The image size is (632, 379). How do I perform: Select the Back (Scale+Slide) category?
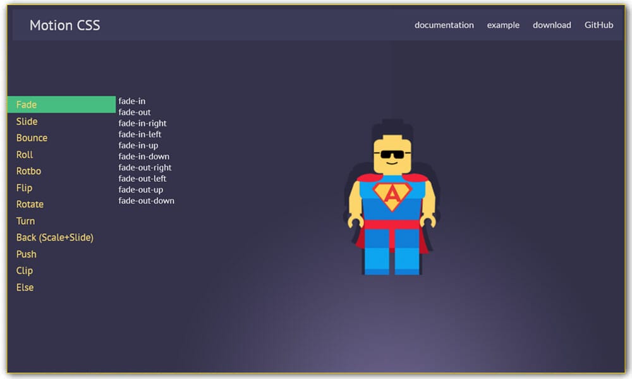click(55, 238)
